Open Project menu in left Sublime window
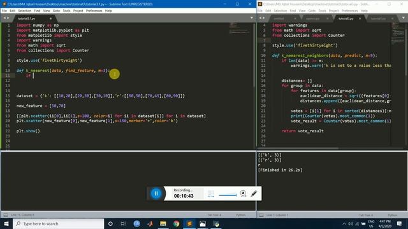 pos(78,11)
